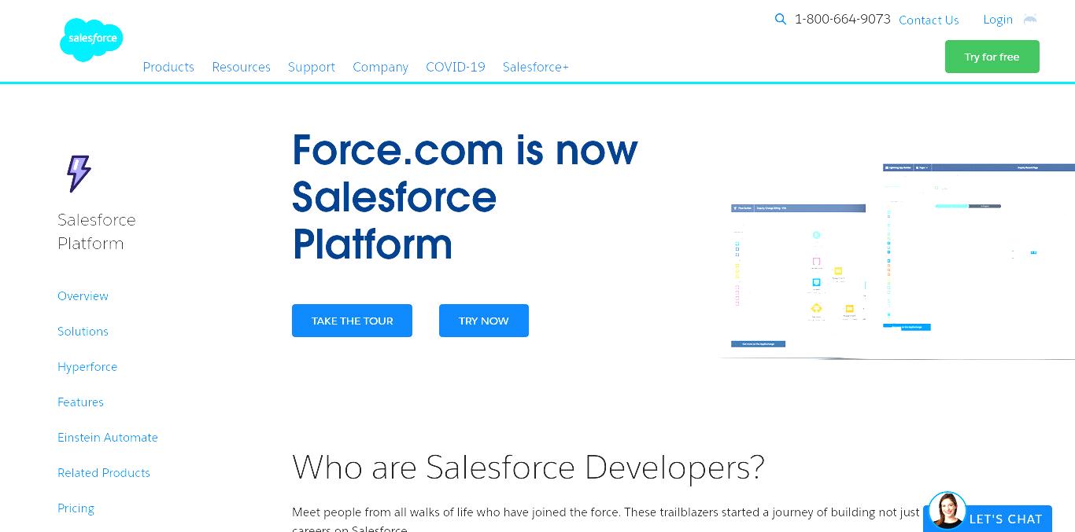Open the Pricing sidebar link

pyautogui.click(x=76, y=508)
